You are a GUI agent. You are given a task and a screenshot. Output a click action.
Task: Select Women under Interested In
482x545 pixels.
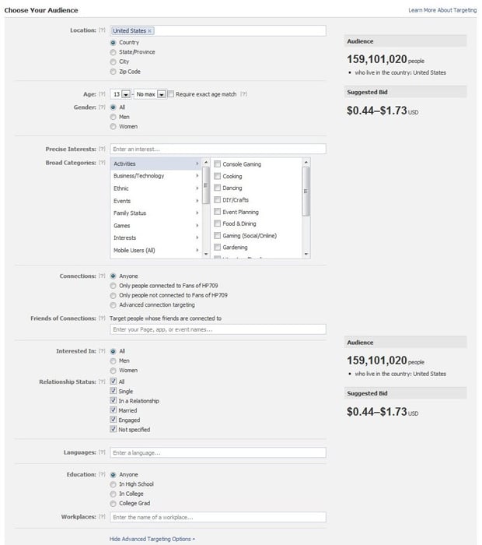[x=113, y=371]
